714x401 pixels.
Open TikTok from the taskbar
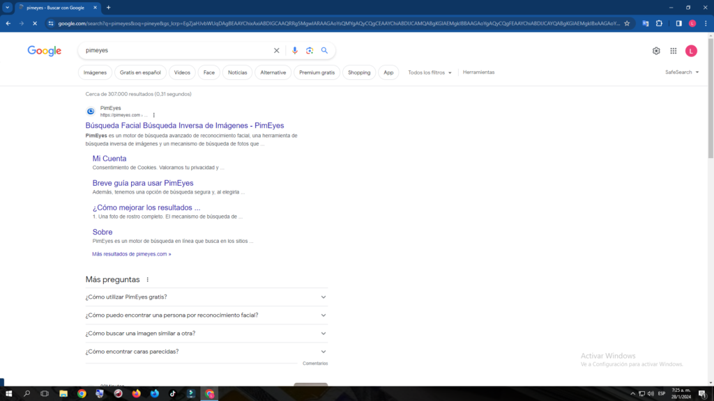pyautogui.click(x=173, y=394)
